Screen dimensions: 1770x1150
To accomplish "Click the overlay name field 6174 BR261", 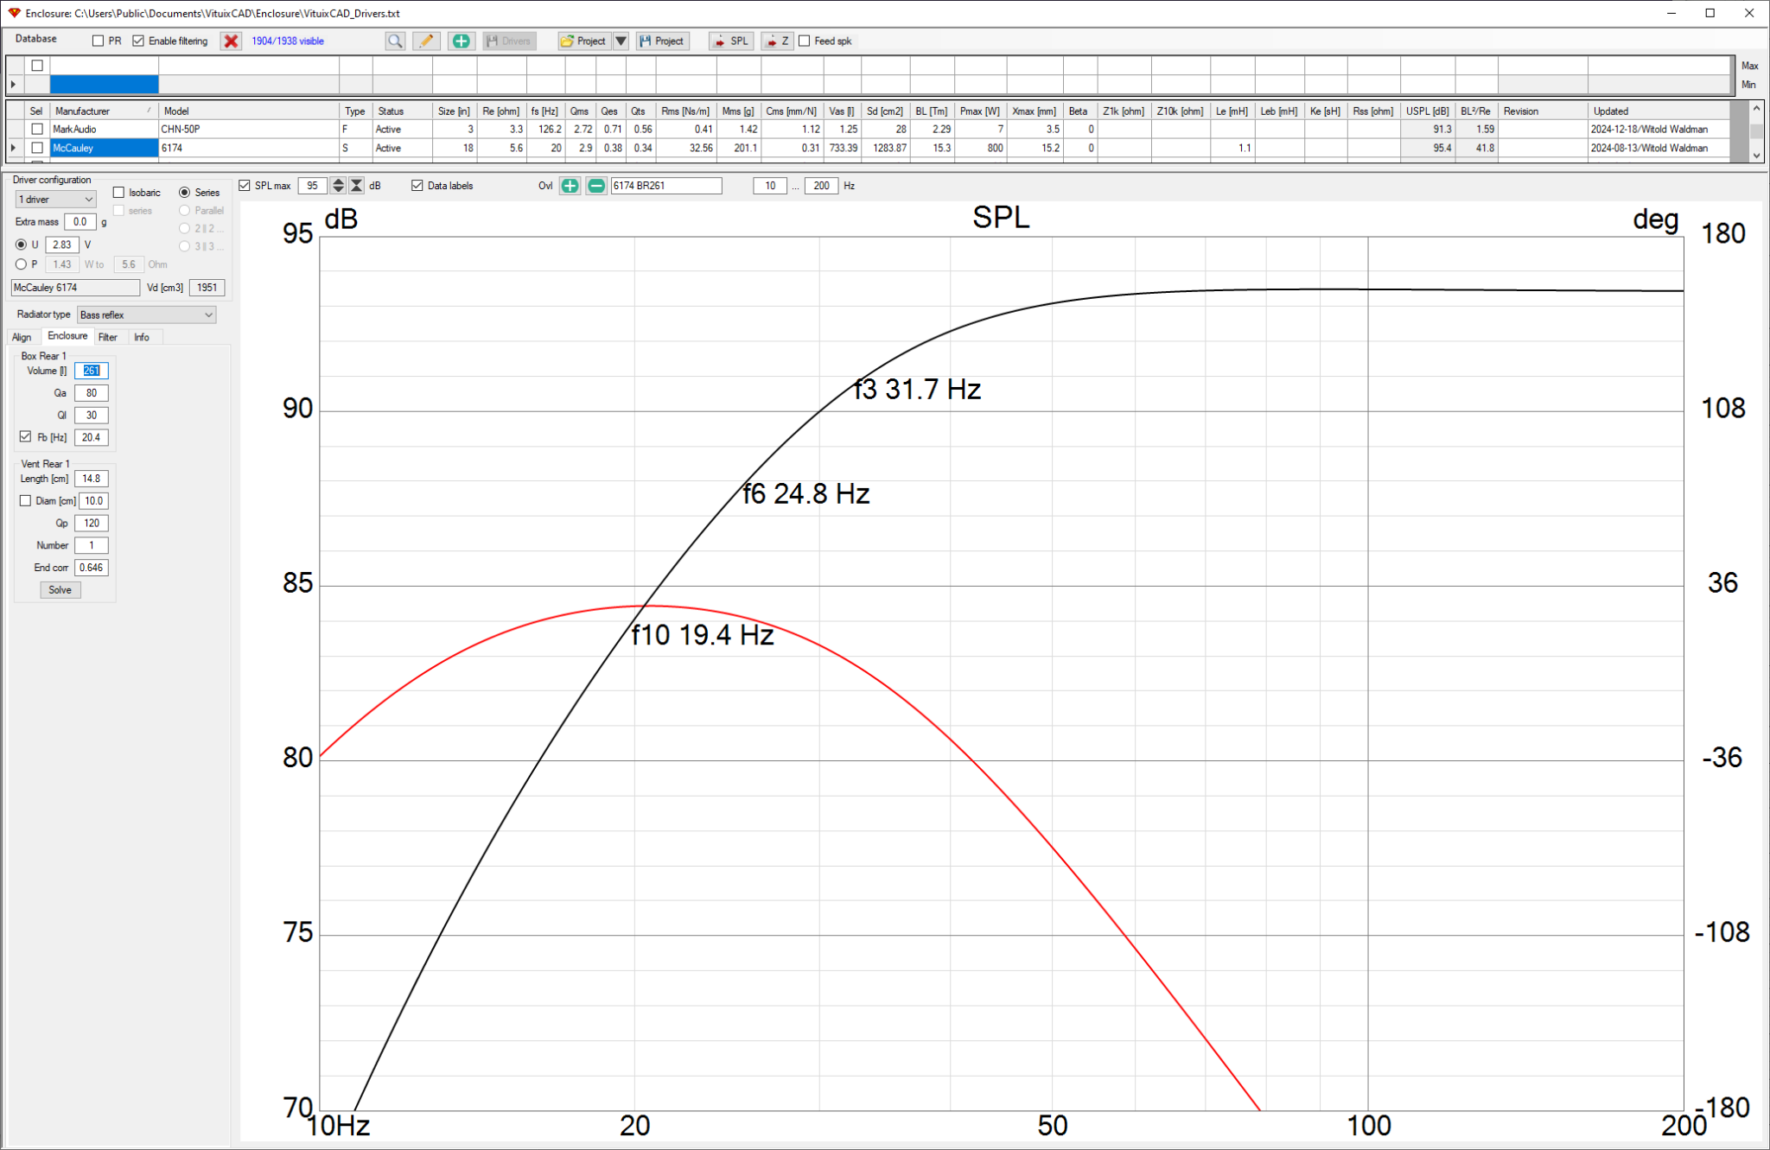I will [666, 186].
